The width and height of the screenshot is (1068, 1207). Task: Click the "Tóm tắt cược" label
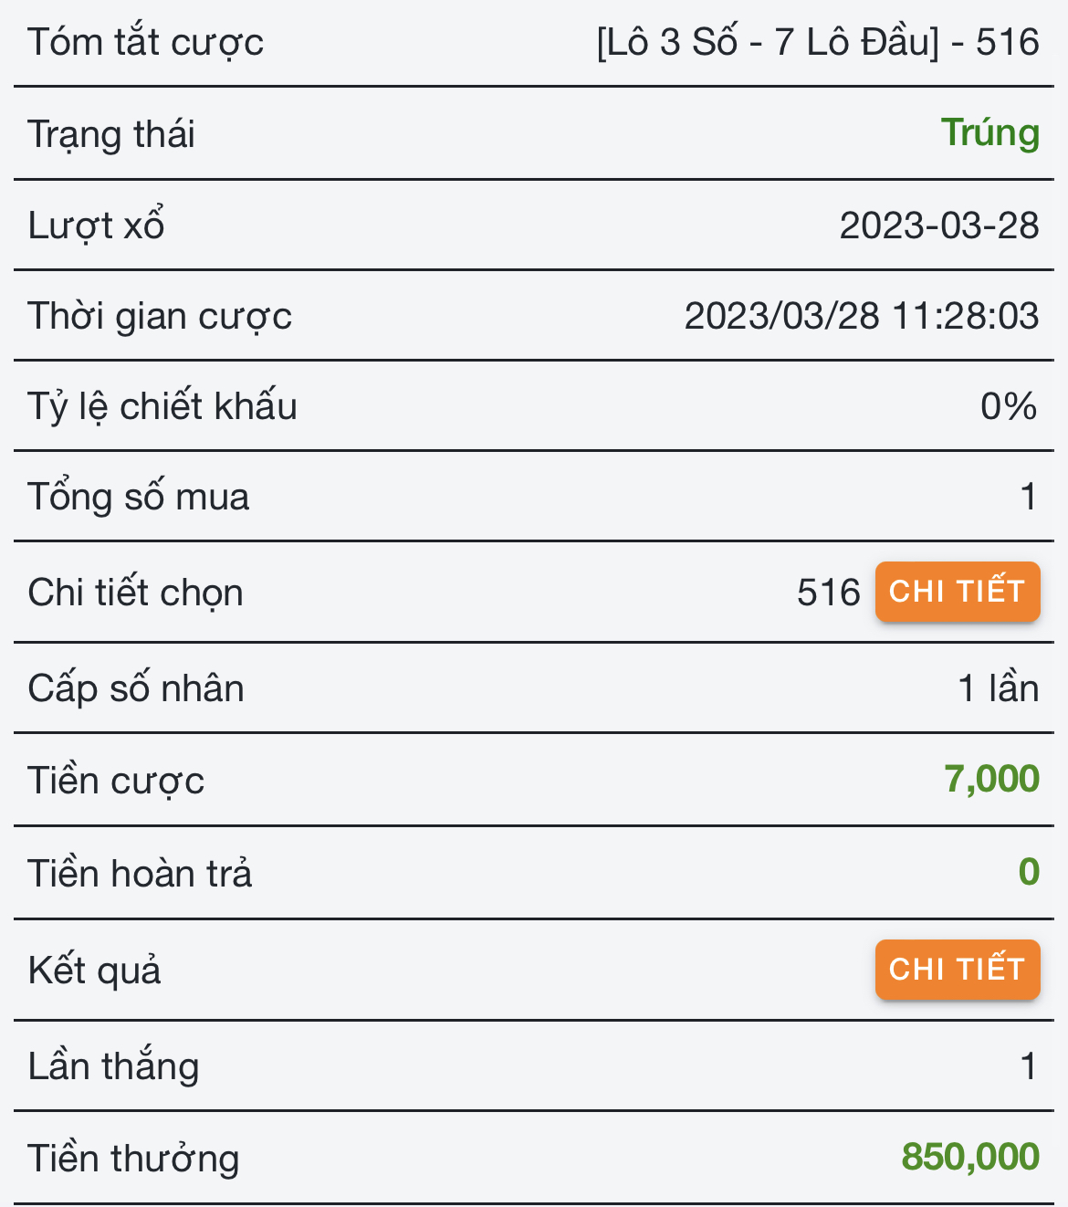tap(145, 42)
